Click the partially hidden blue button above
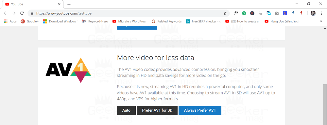 click(x=137, y=28)
